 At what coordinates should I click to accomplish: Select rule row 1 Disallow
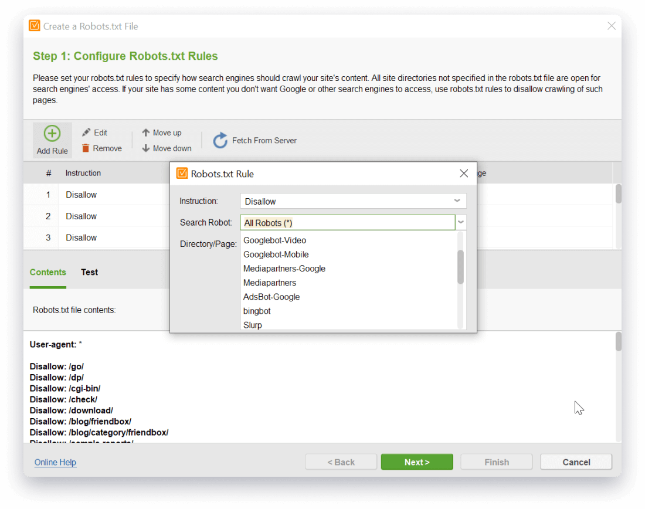coord(97,195)
